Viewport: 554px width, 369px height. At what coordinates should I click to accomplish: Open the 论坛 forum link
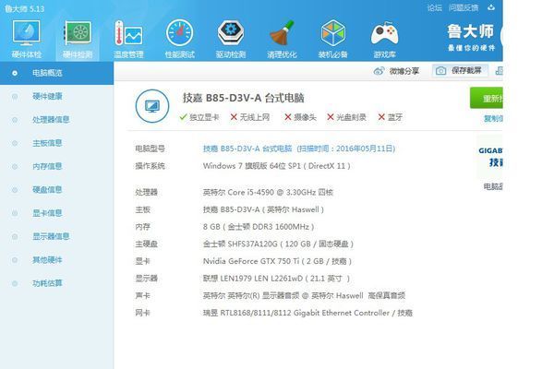pos(434,7)
